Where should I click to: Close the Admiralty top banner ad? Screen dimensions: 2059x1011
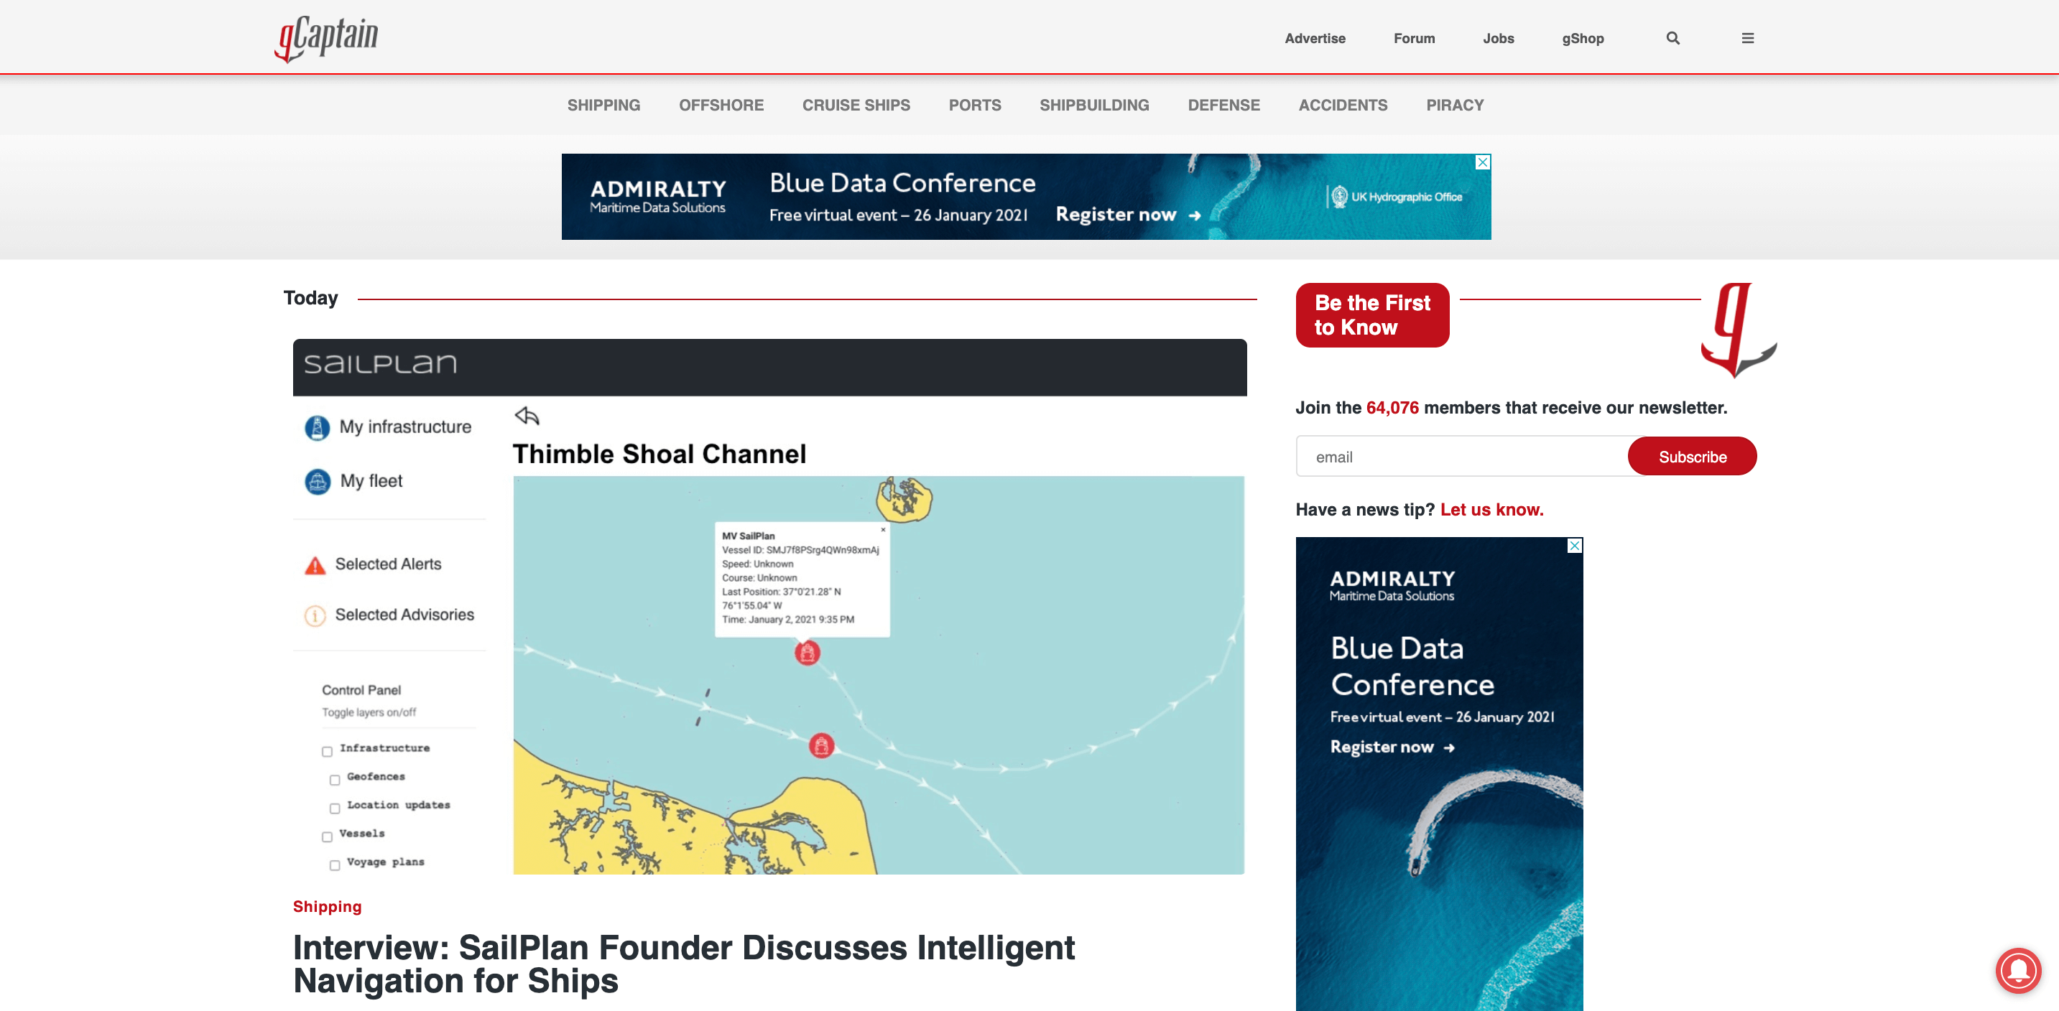click(1483, 162)
